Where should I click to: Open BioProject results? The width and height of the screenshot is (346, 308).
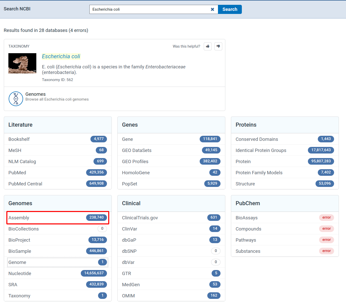(58, 240)
